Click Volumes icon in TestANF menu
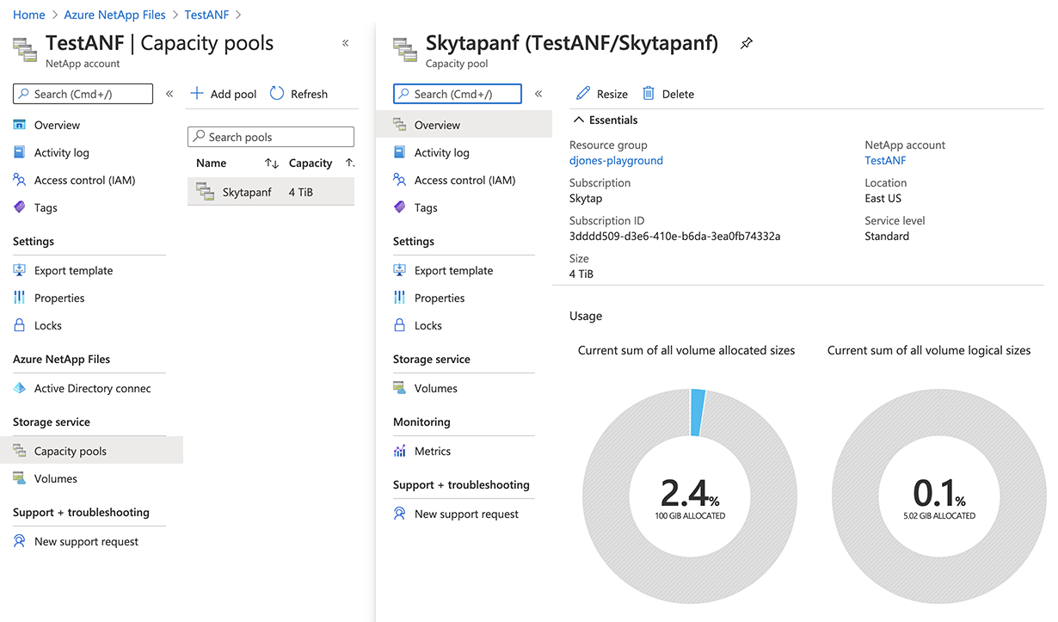This screenshot has width=1058, height=622. (x=20, y=478)
